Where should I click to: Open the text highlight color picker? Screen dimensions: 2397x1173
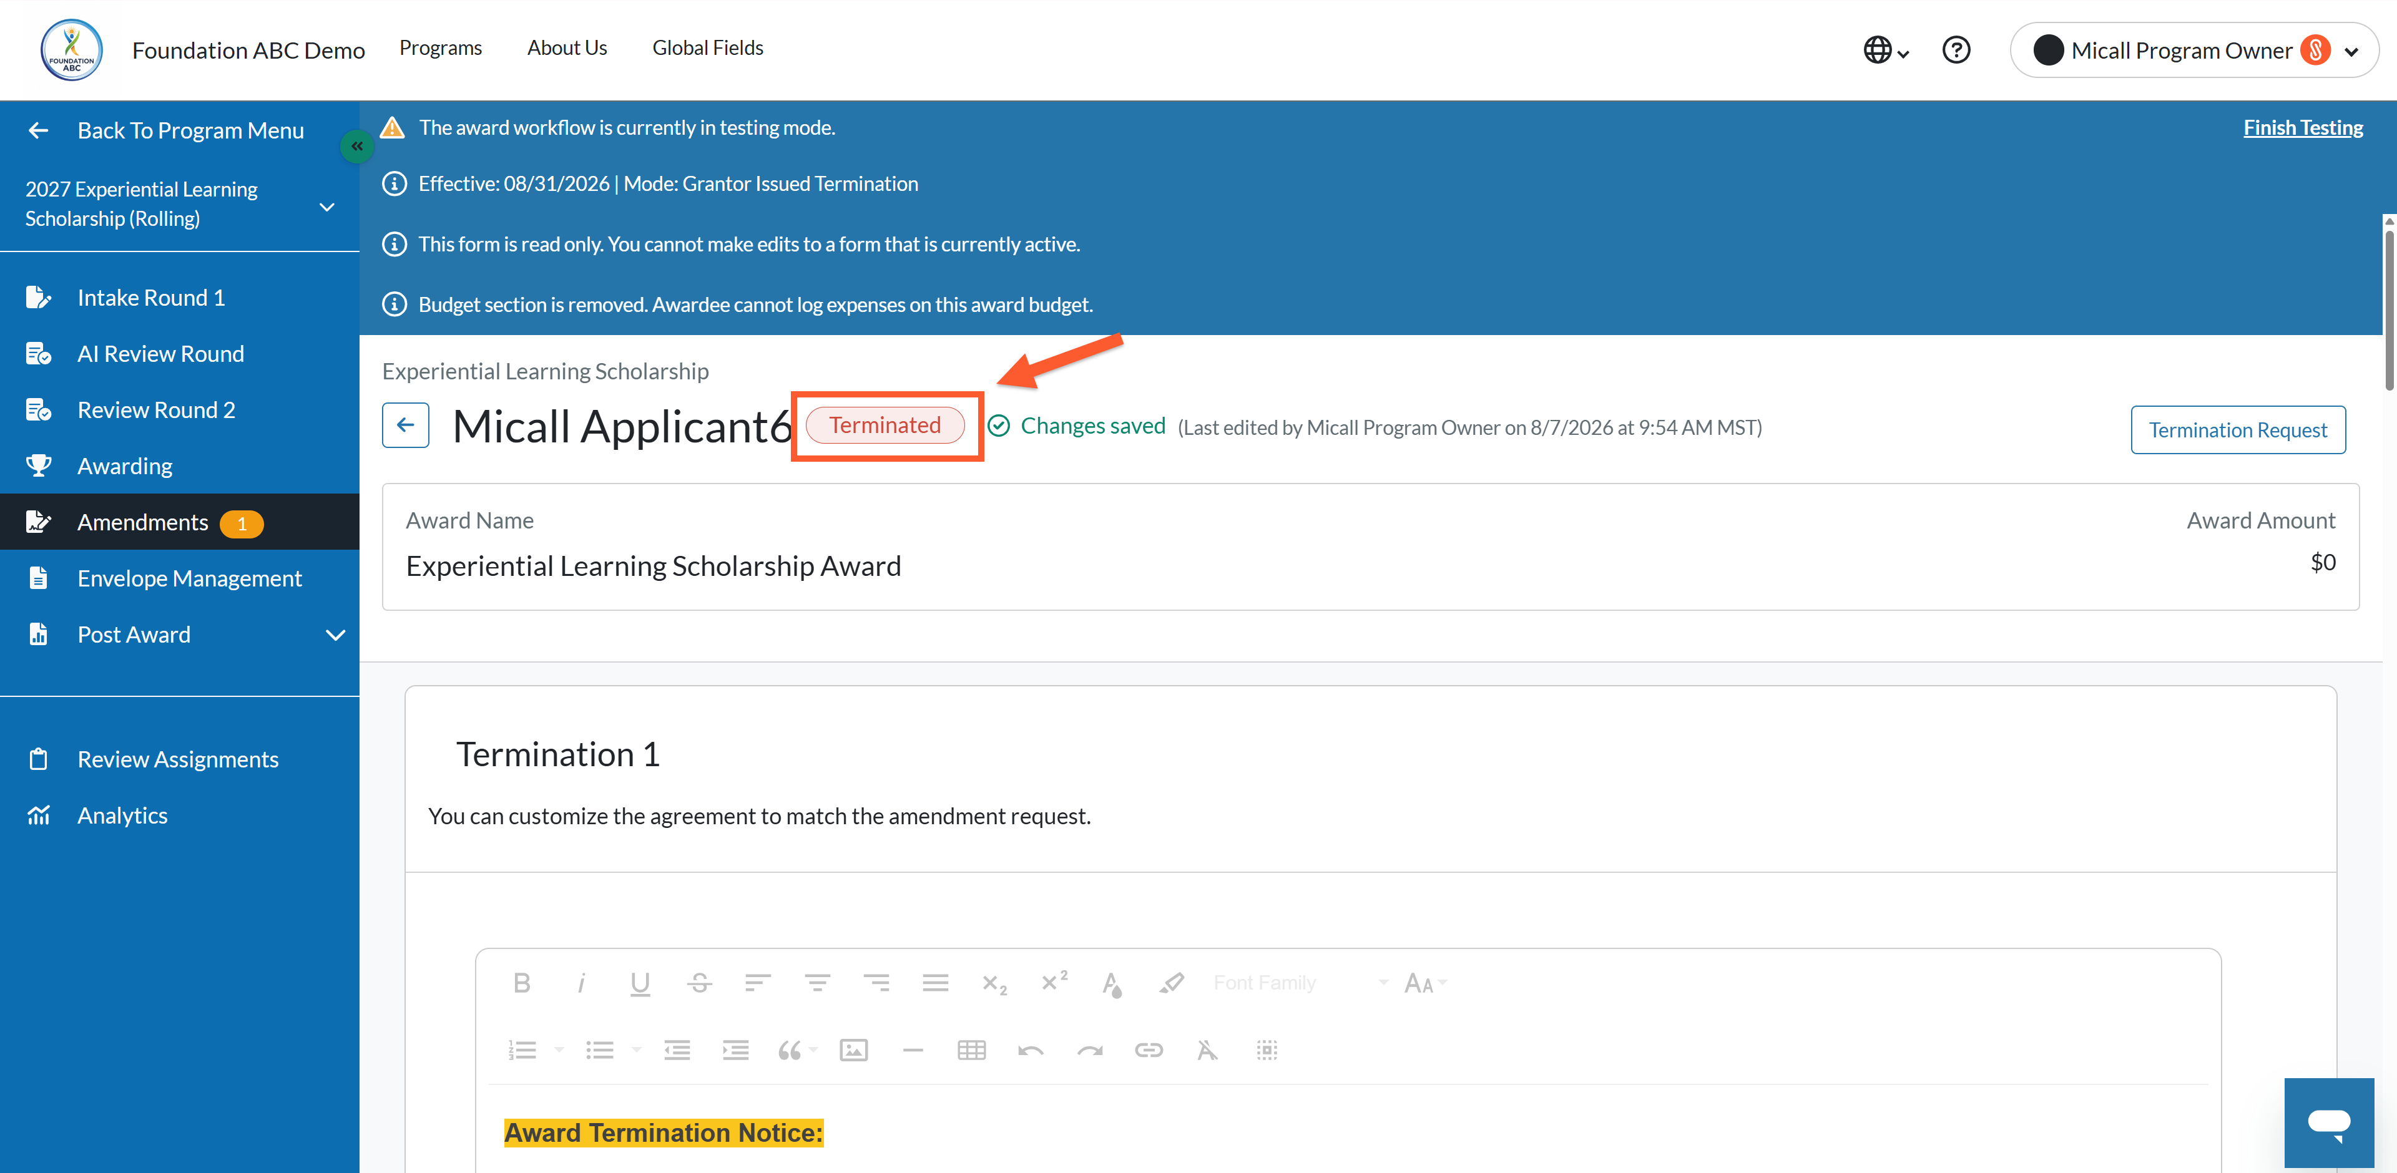[1170, 983]
